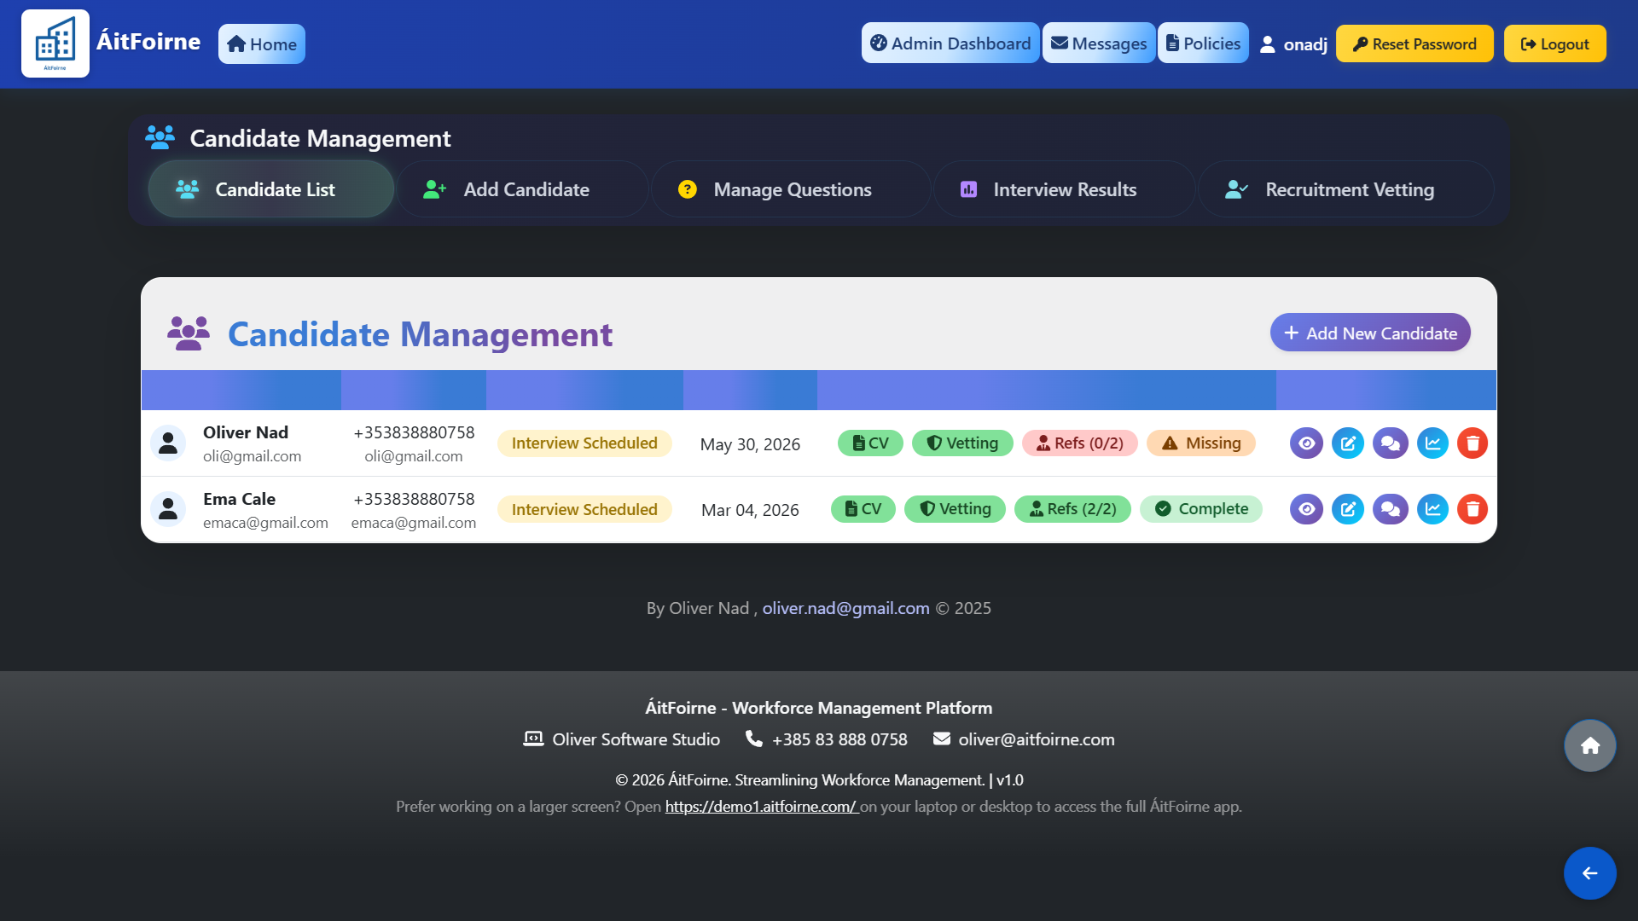Log out with the Logout button

click(x=1554, y=44)
